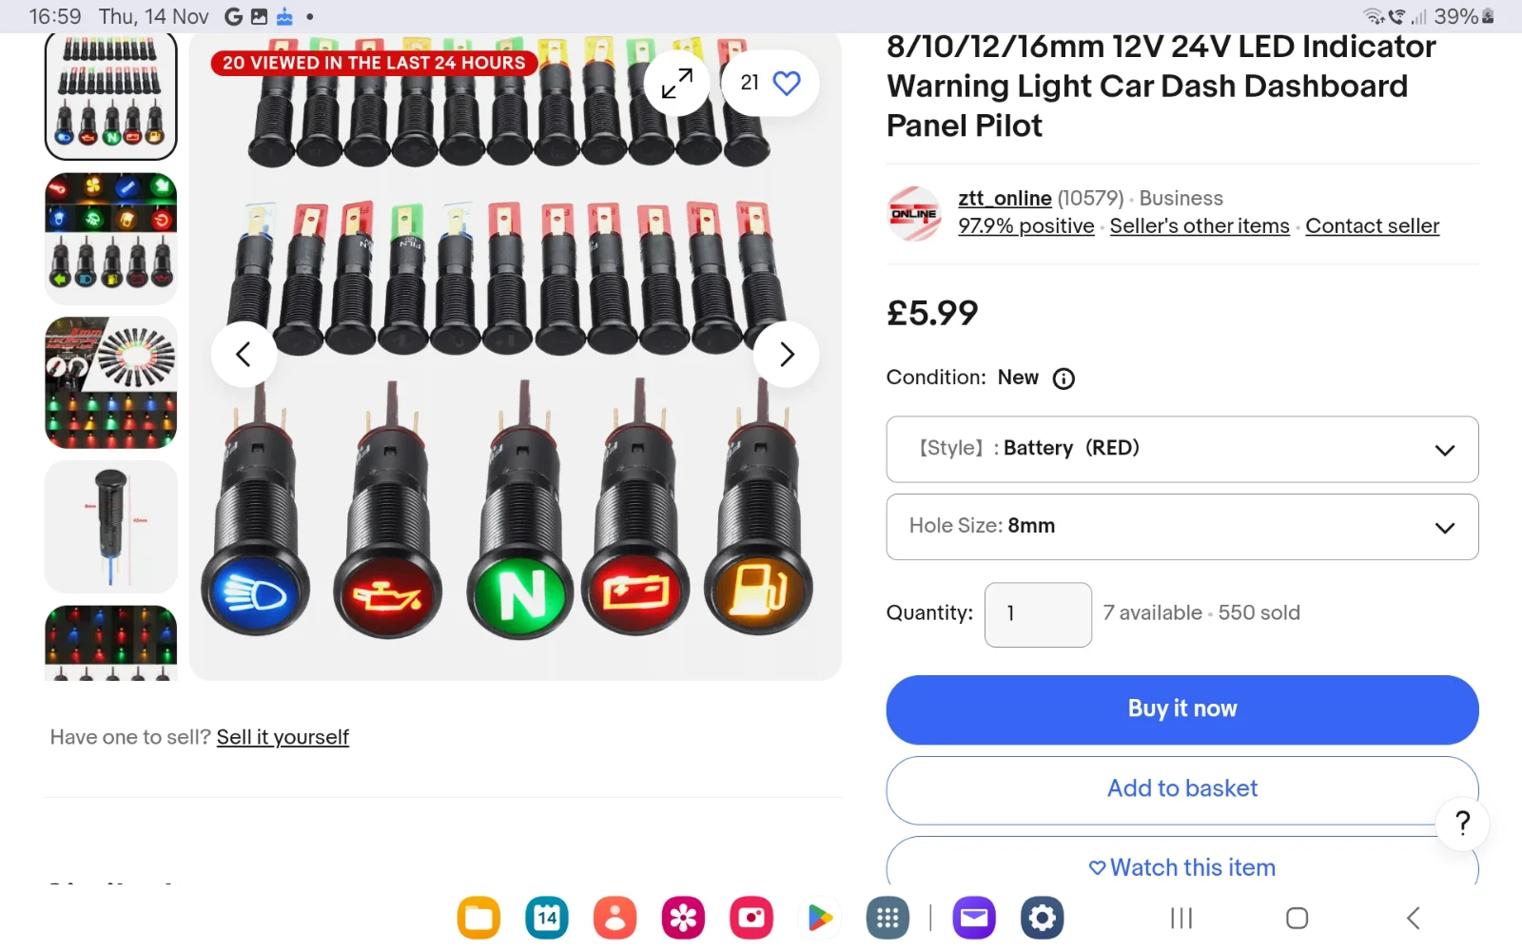Toggle Watch this item
This screenshot has height=951, width=1522.
[1181, 866]
